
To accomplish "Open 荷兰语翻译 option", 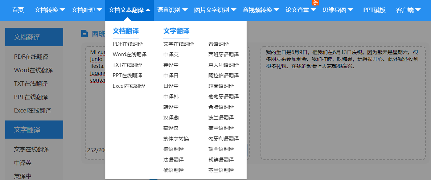I will click(221, 128).
